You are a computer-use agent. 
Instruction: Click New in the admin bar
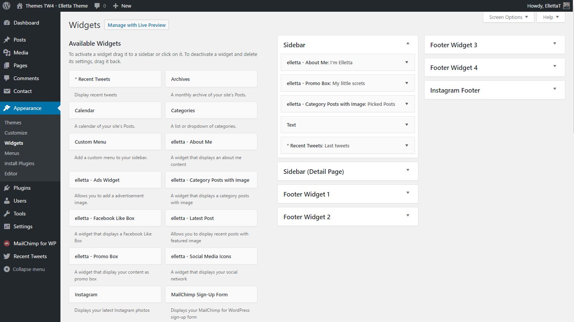point(126,6)
